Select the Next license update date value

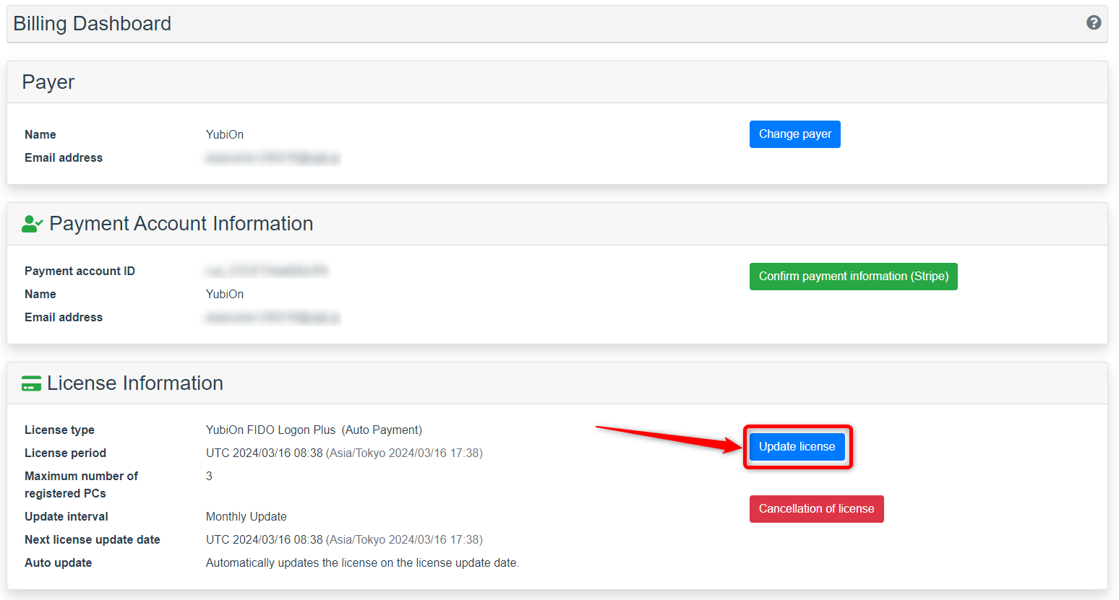[344, 540]
